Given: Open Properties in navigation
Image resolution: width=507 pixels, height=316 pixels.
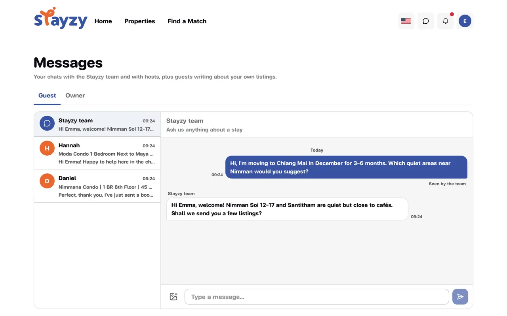Looking at the screenshot, I should [140, 21].
